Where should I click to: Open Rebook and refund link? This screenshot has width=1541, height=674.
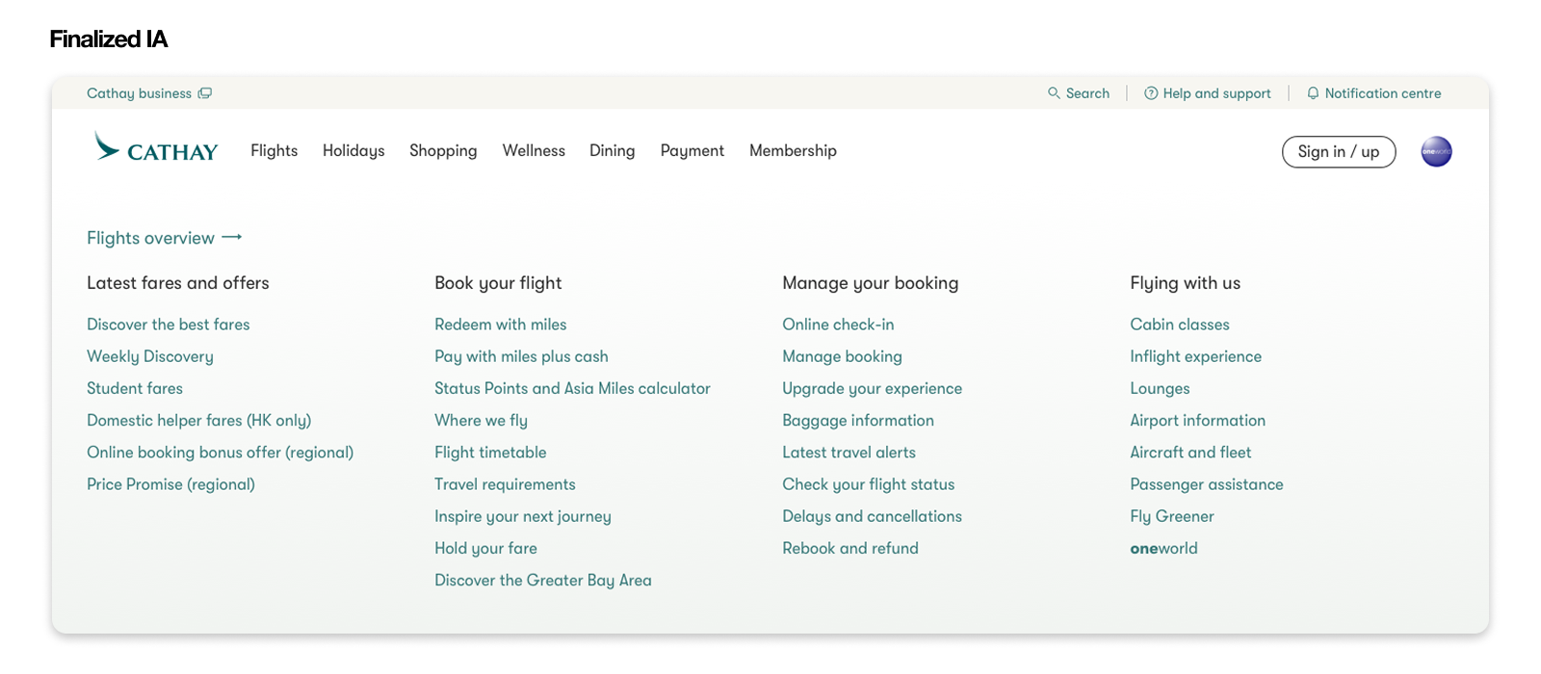(x=850, y=548)
